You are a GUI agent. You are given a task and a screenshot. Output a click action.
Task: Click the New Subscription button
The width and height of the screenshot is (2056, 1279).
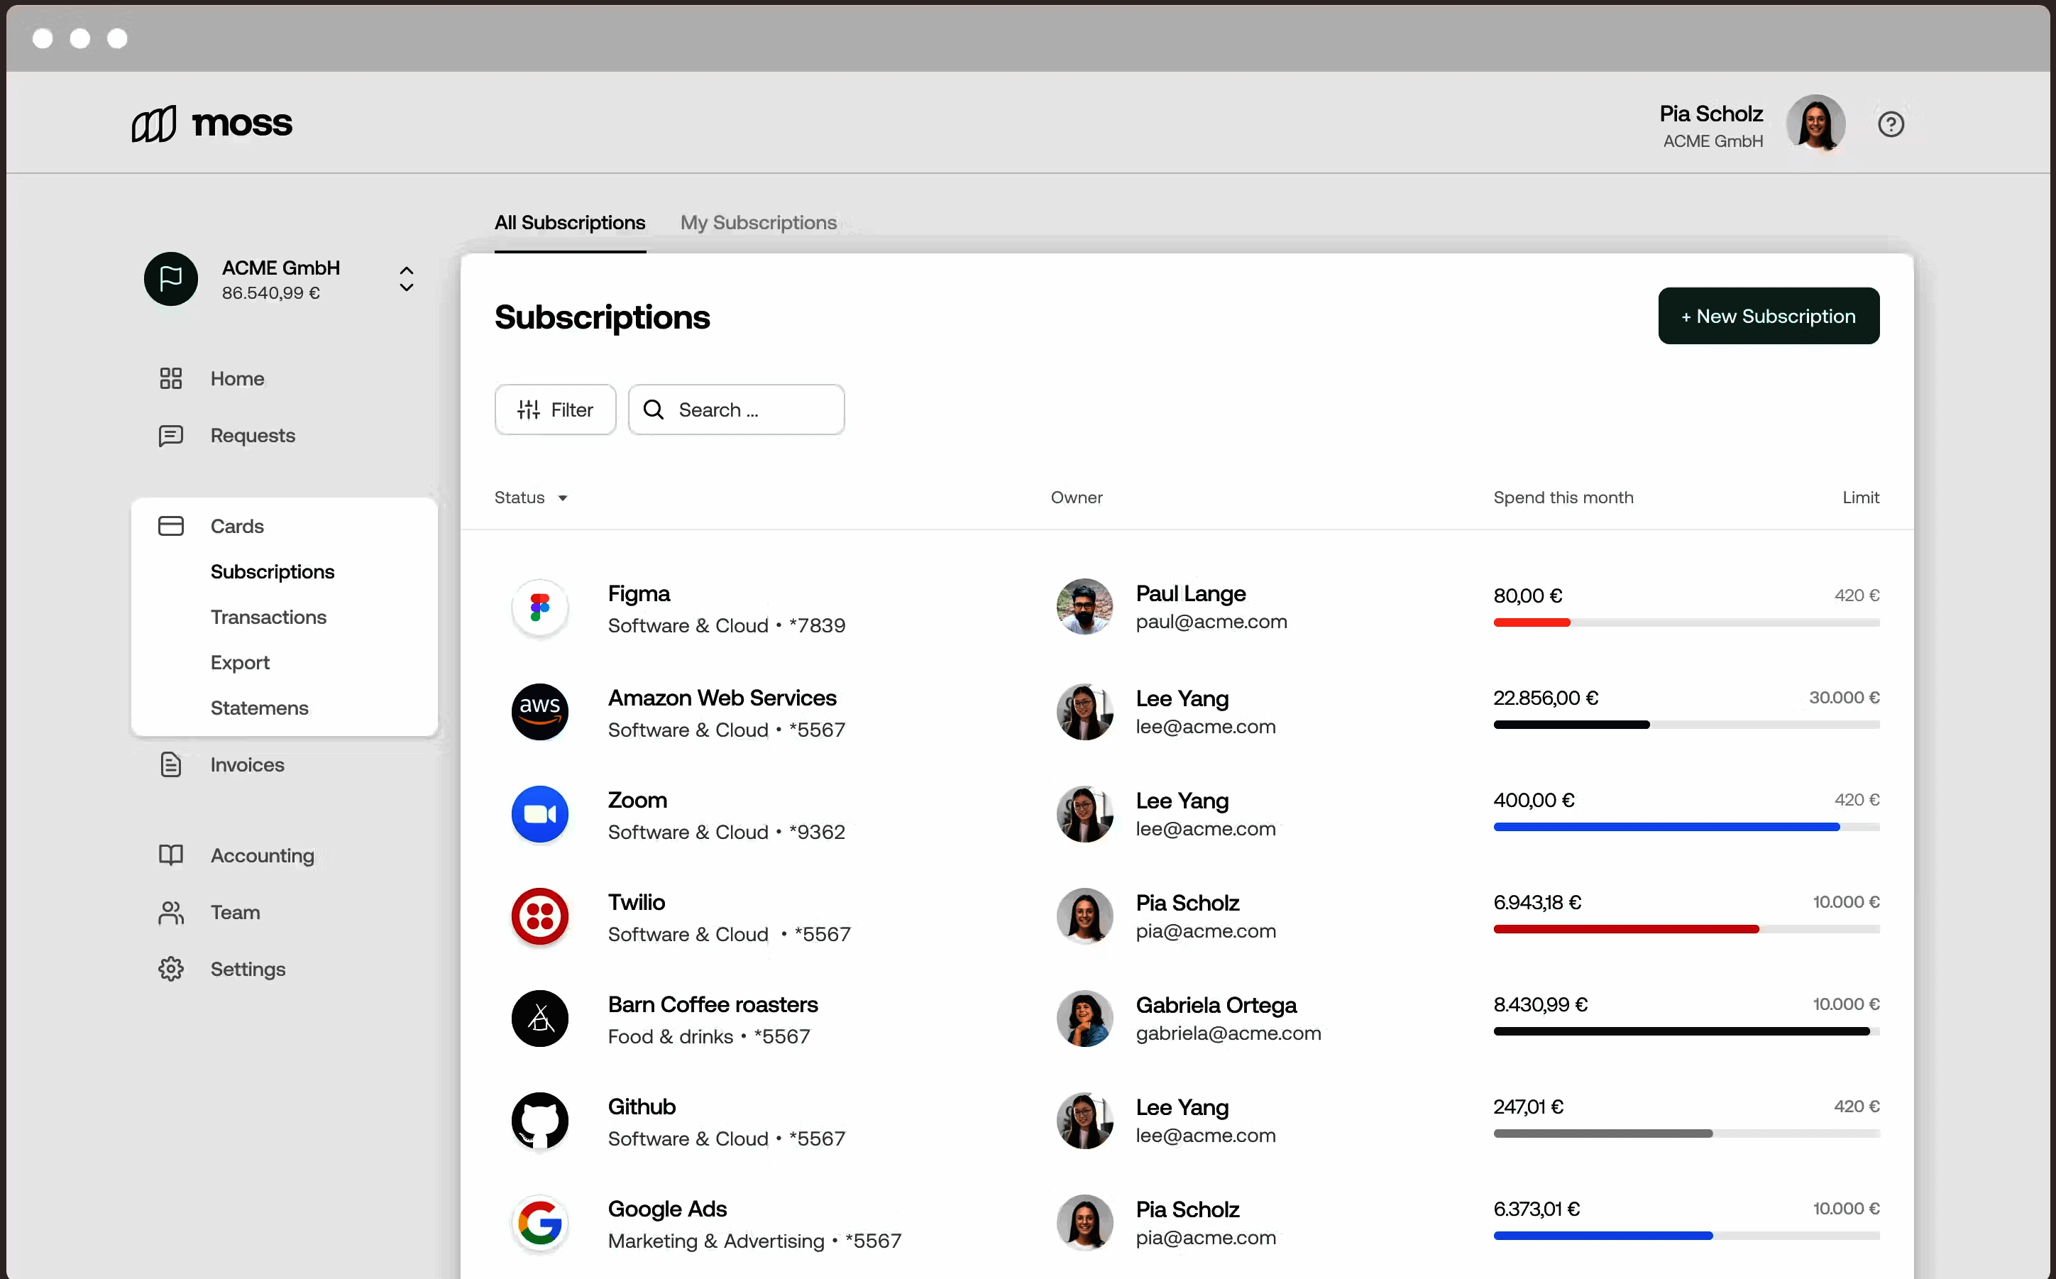pos(1768,317)
